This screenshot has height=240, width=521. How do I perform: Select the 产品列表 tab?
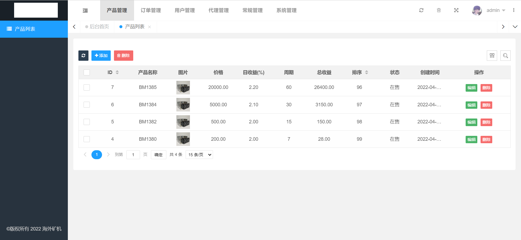(135, 27)
